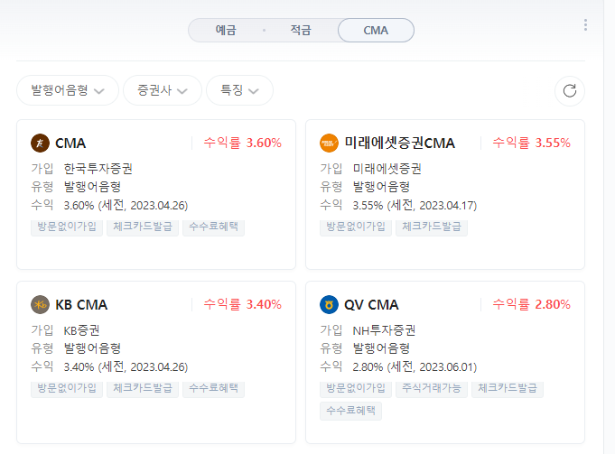
Task: Click 수익률 2.80% on the QV CMA card
Action: click(x=531, y=304)
